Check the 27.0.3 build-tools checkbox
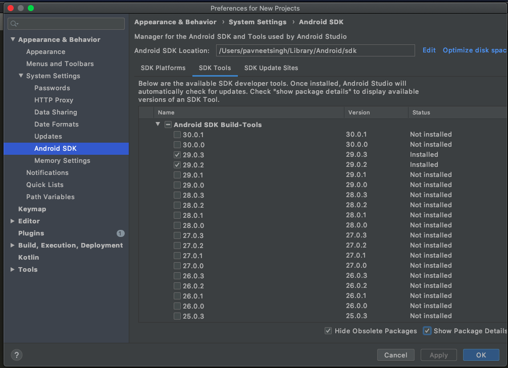Screen dimensions: 508x368 tap(177, 235)
